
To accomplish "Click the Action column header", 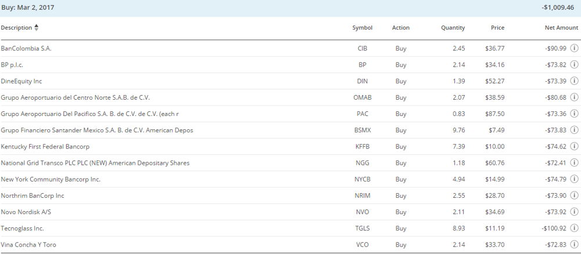I will pyautogui.click(x=400, y=28).
